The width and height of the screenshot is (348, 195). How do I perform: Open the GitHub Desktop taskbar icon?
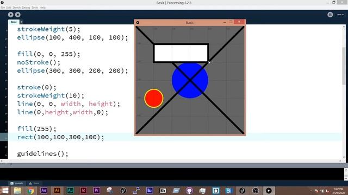click(189, 191)
